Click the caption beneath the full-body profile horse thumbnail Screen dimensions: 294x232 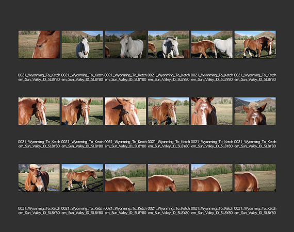coord(83,211)
